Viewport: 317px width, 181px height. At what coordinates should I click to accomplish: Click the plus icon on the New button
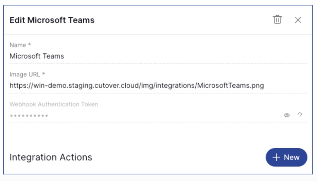(276, 157)
